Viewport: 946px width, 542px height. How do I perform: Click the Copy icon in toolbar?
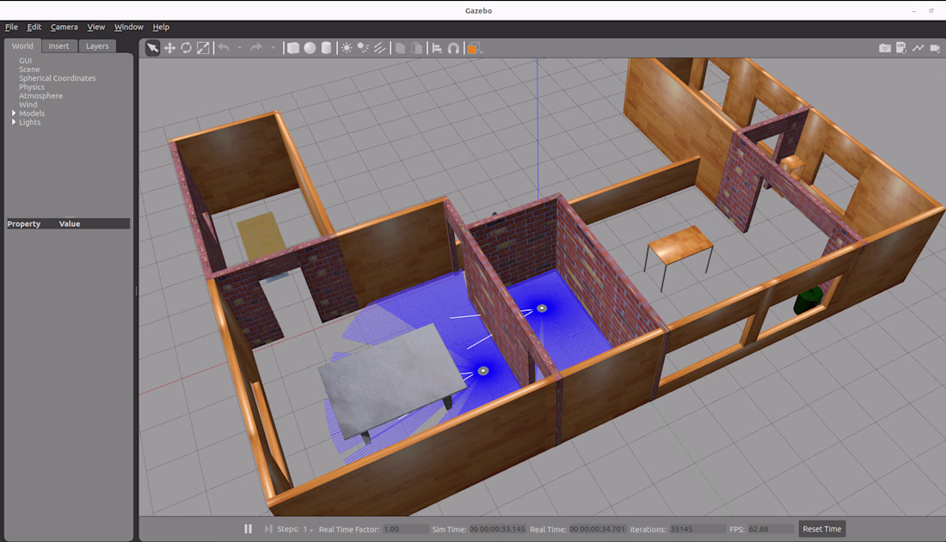(400, 48)
